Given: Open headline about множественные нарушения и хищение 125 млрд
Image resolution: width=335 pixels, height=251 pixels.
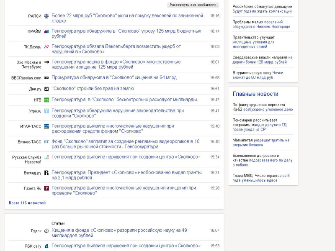Looking at the screenshot, I should (116, 64).
